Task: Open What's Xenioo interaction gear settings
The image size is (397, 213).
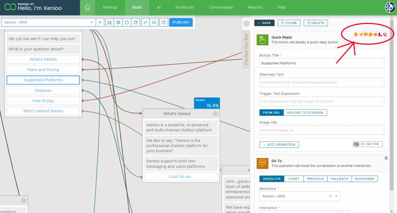Action: point(215,114)
